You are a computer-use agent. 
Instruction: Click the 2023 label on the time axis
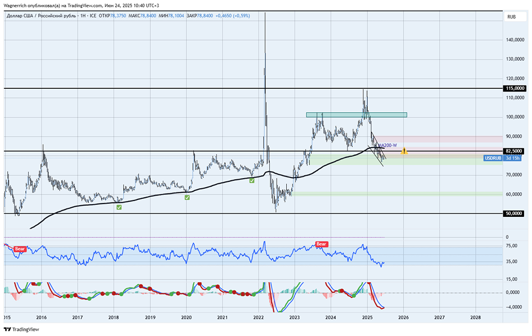click(295, 317)
